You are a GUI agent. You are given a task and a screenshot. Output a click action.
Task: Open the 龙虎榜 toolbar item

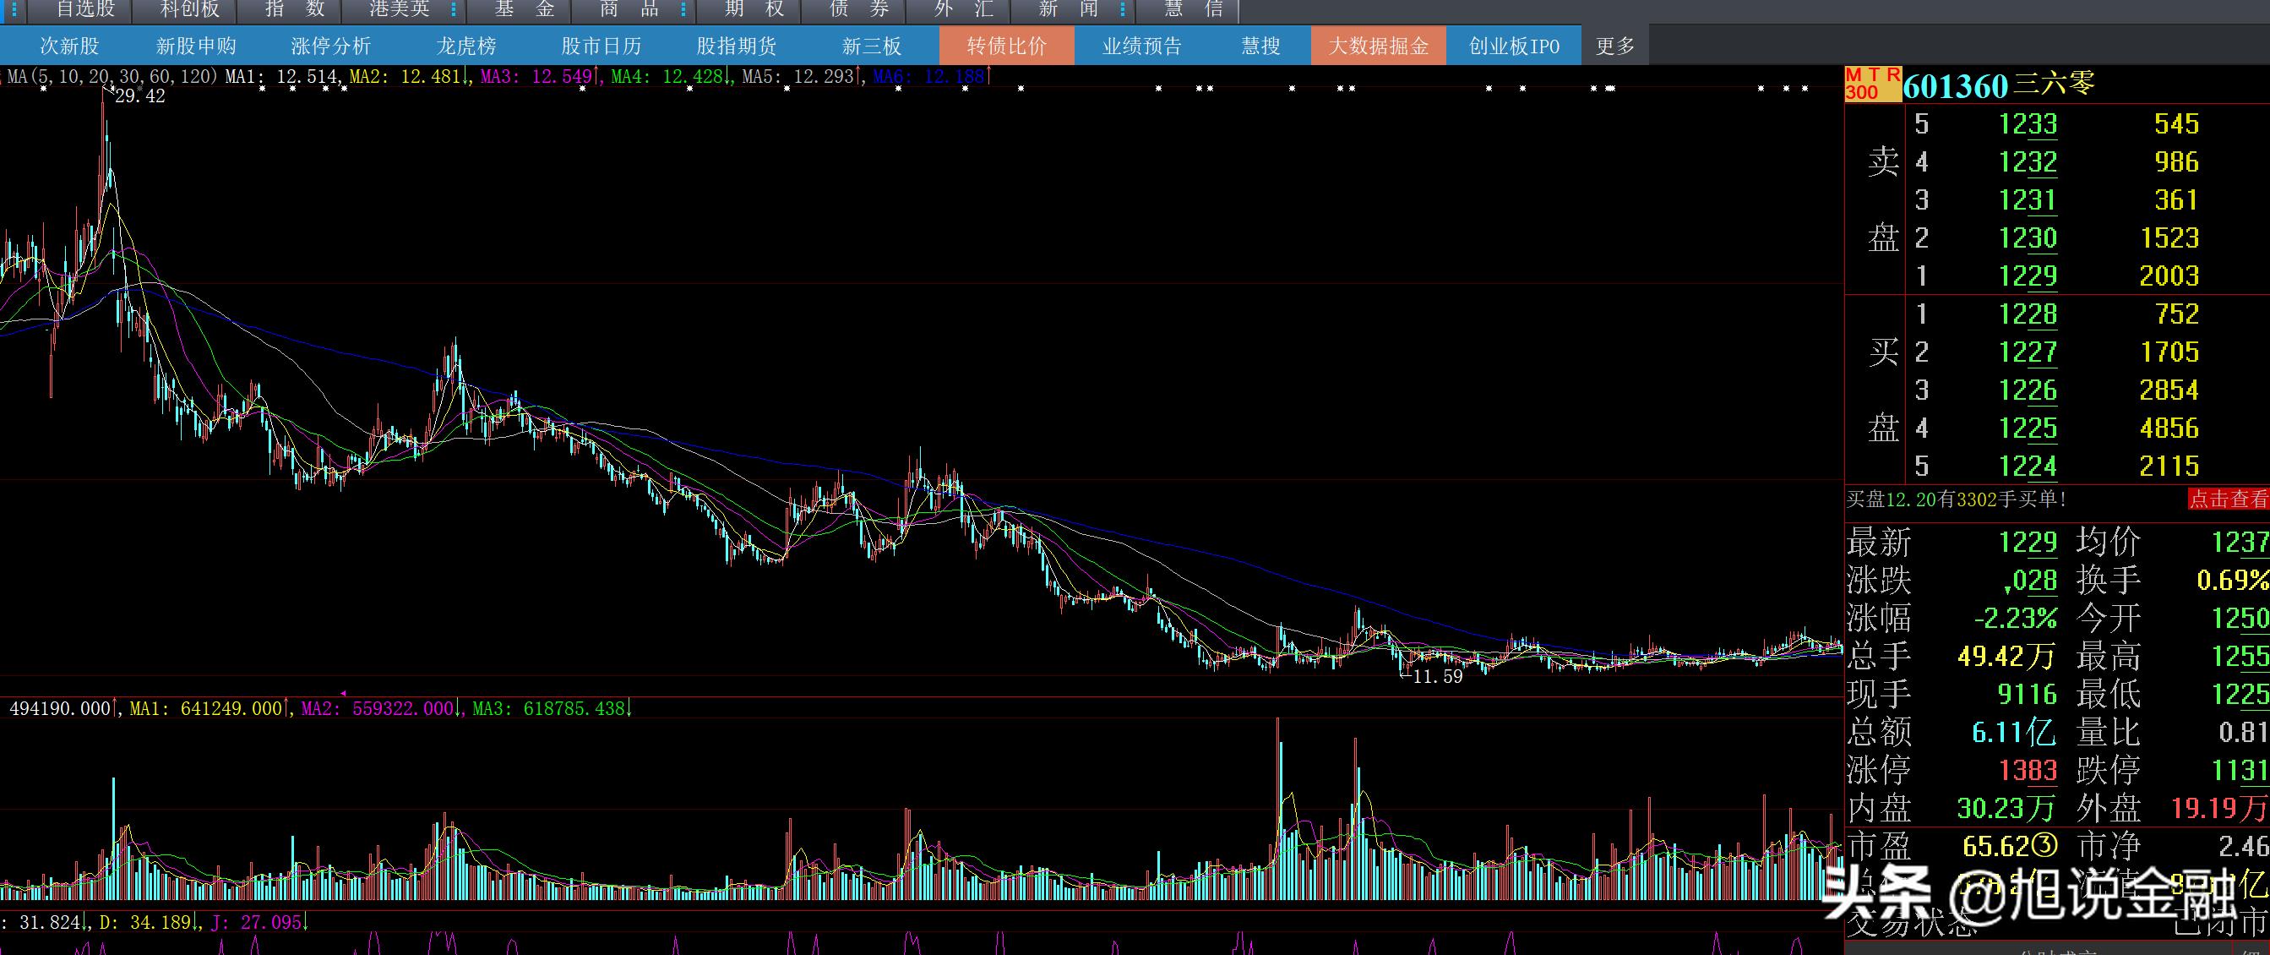[x=466, y=46]
